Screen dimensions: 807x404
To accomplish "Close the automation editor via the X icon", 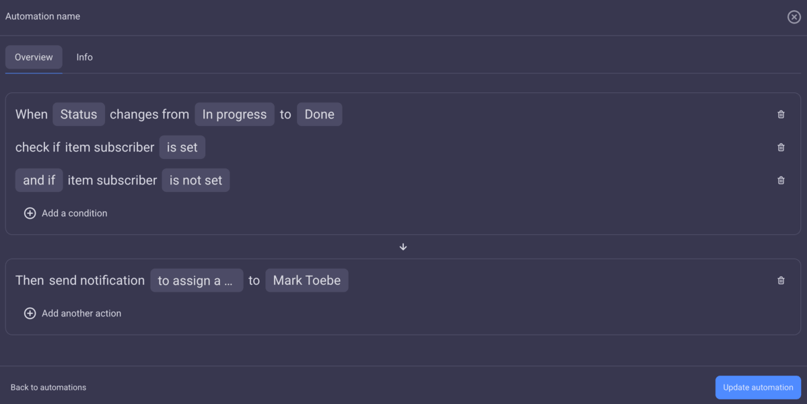I will (794, 17).
